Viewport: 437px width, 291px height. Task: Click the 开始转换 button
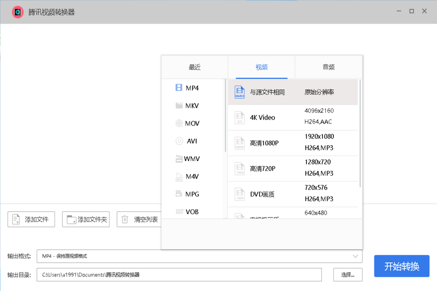(401, 266)
